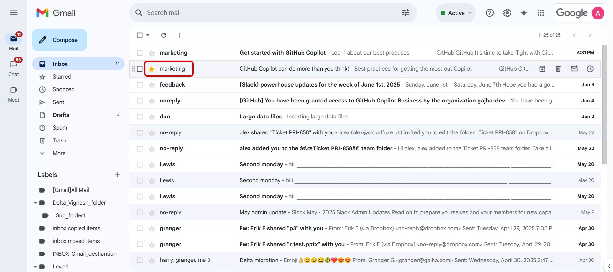Open the Chat section icon
The height and width of the screenshot is (272, 613).
coord(13,64)
